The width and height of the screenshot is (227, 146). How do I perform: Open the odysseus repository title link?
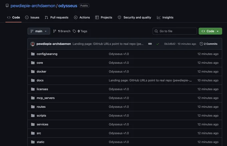coord(68,6)
